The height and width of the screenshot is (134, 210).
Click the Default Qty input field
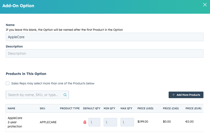click(94, 122)
